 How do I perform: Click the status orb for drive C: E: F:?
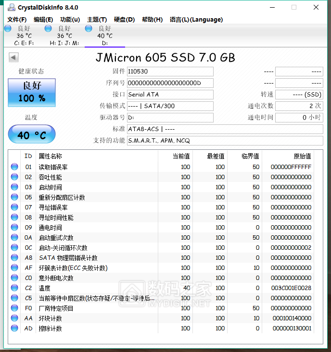pos(8,28)
